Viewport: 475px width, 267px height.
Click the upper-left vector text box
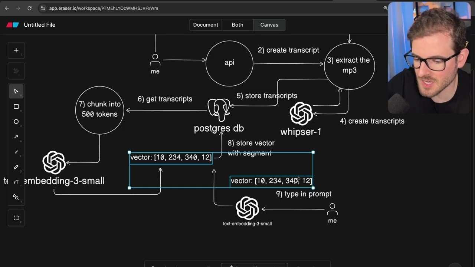(x=171, y=158)
